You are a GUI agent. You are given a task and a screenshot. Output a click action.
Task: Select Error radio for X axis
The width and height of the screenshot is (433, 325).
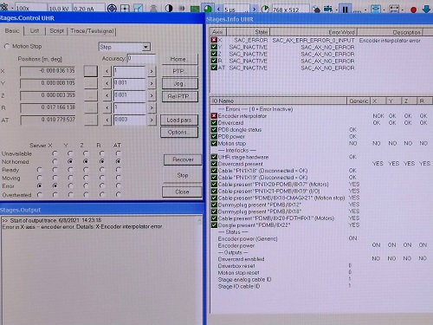(55, 185)
